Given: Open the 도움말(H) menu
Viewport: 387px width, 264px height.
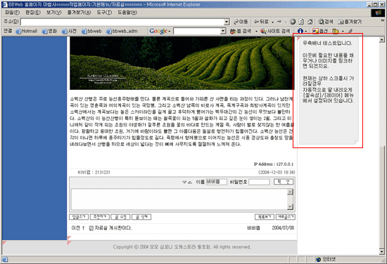Looking at the screenshot, I should [x=127, y=13].
